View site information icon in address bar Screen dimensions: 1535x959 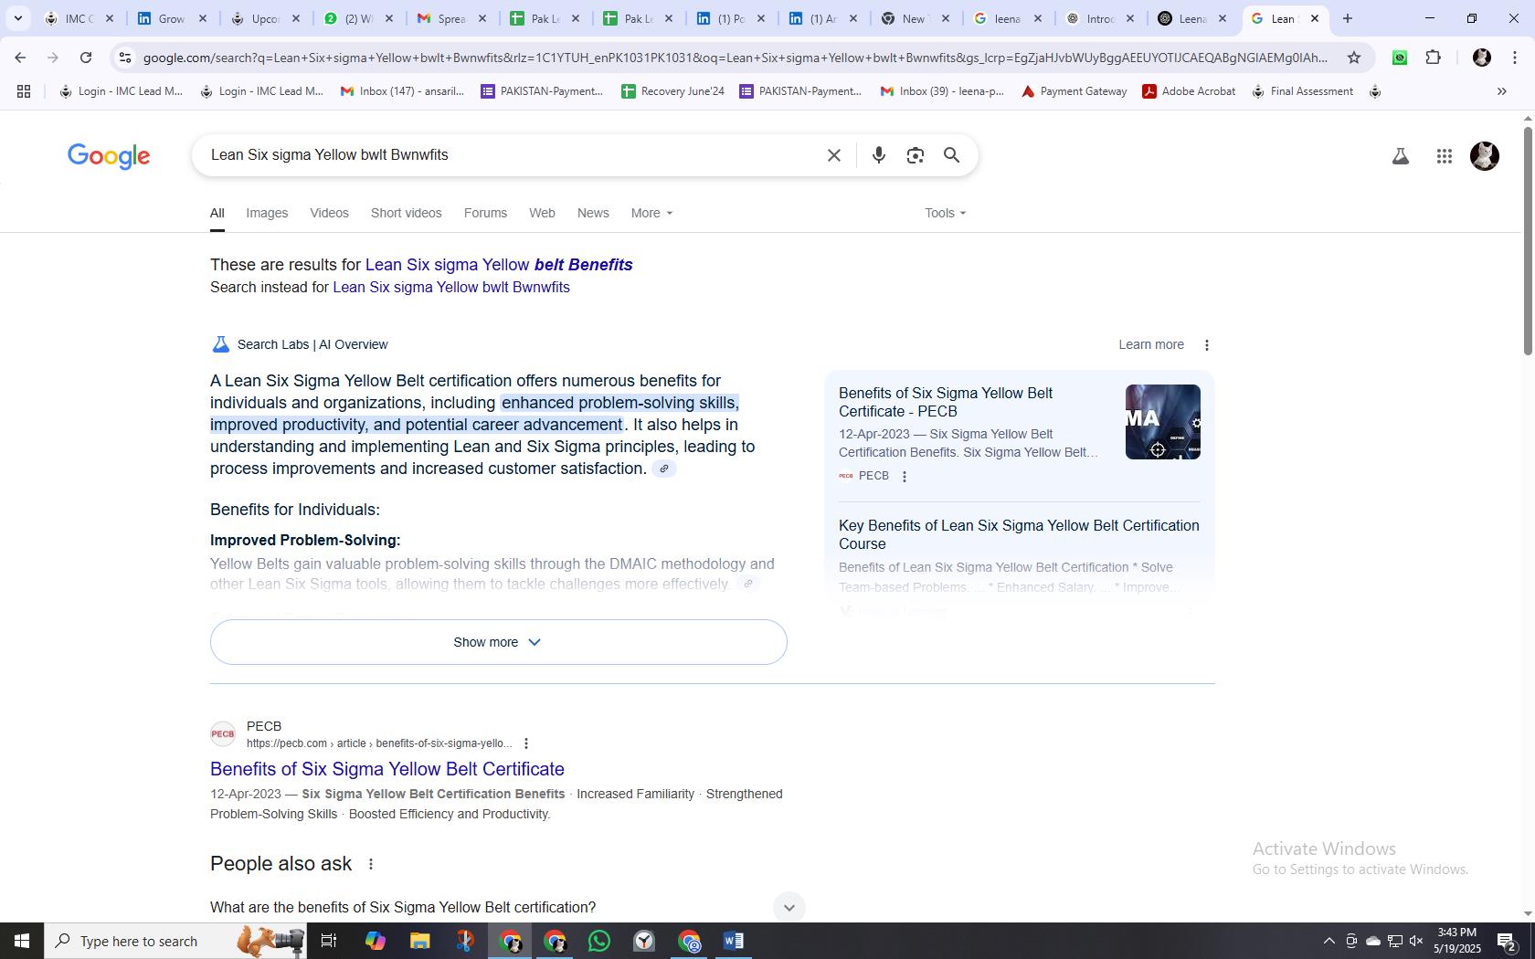point(125,58)
